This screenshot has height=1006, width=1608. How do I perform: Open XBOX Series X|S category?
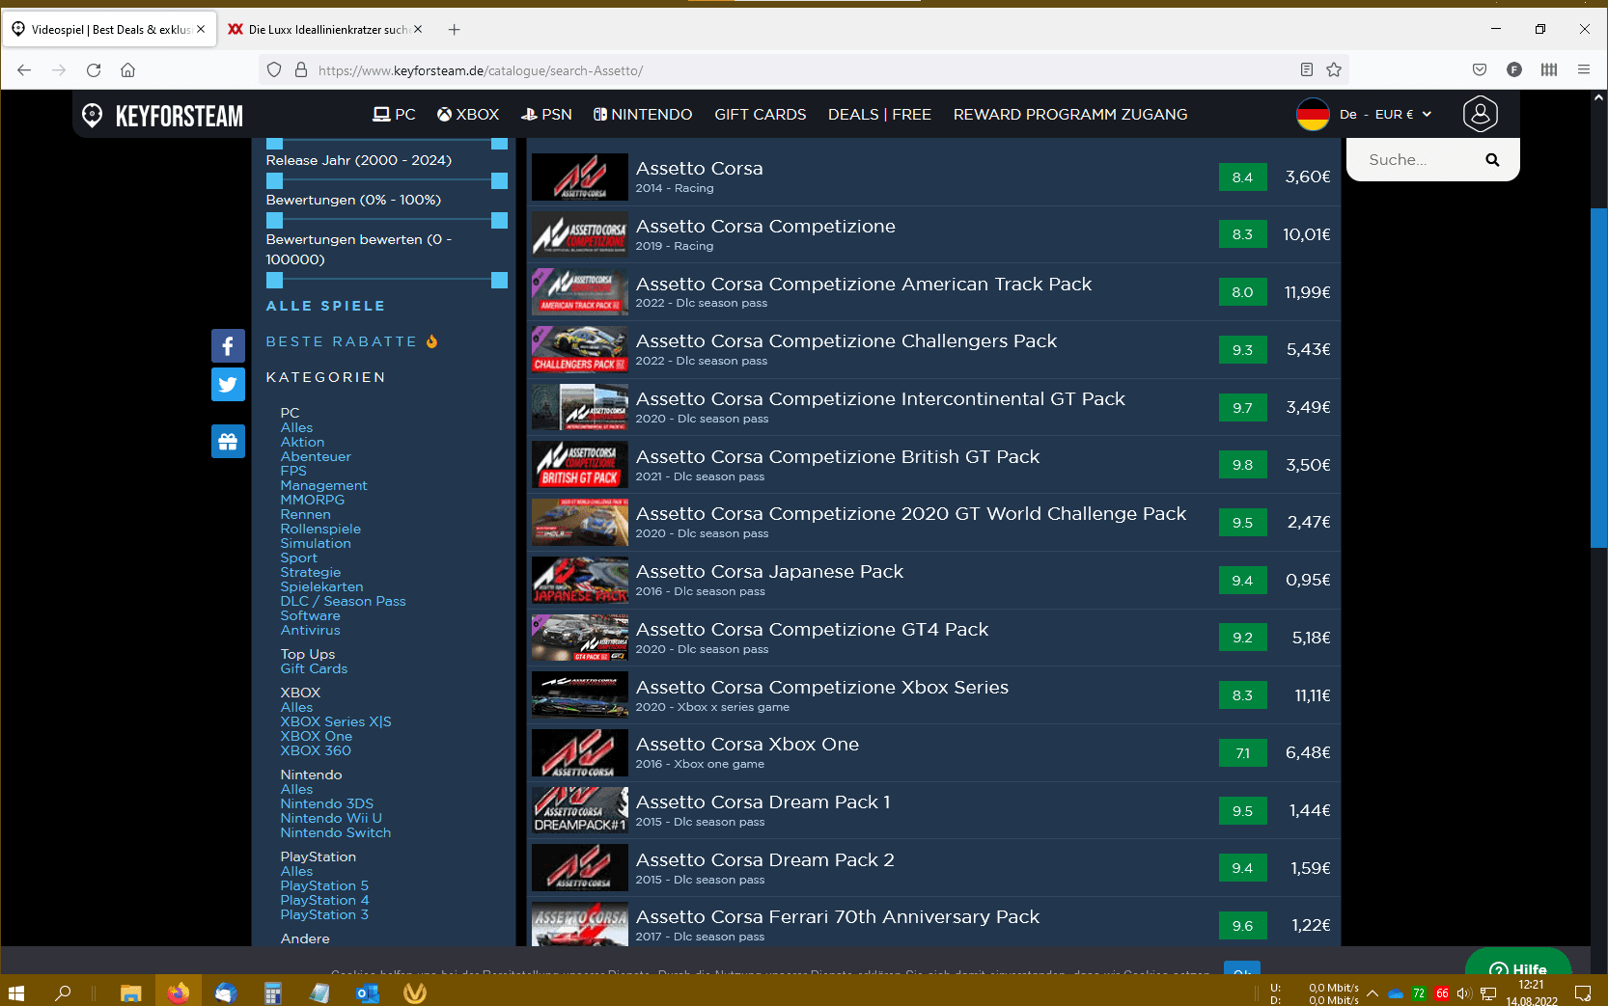click(336, 721)
